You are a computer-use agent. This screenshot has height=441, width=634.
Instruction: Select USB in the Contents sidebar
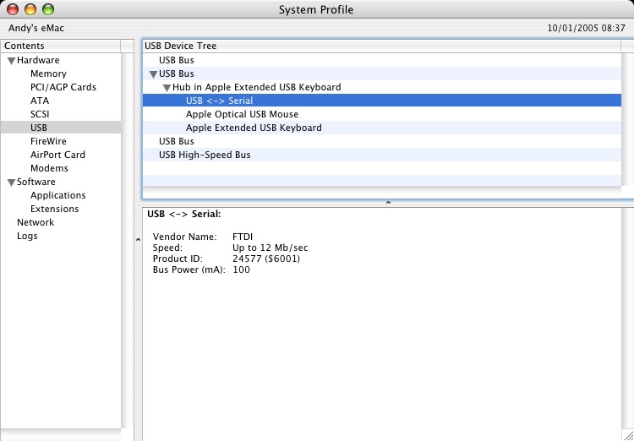pyautogui.click(x=61, y=128)
